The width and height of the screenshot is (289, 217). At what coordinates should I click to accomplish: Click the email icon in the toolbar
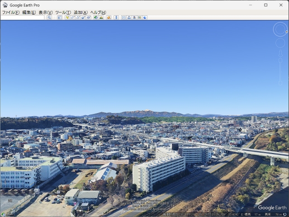pos(123,18)
